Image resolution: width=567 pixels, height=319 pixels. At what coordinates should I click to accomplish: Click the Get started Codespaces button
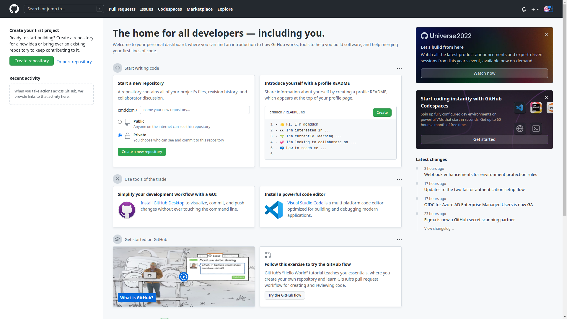point(484,139)
